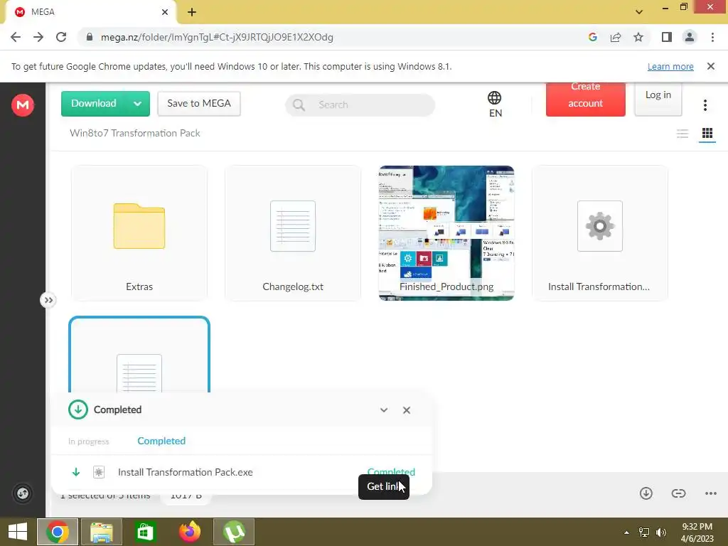728x546 pixels.
Task: Select the Extras folder
Action: point(139,233)
